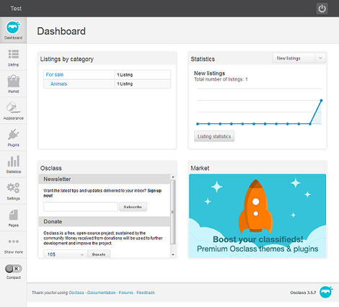This screenshot has width=339, height=307.
Task: Click the Subscribe newsletter button
Action: [133, 207]
